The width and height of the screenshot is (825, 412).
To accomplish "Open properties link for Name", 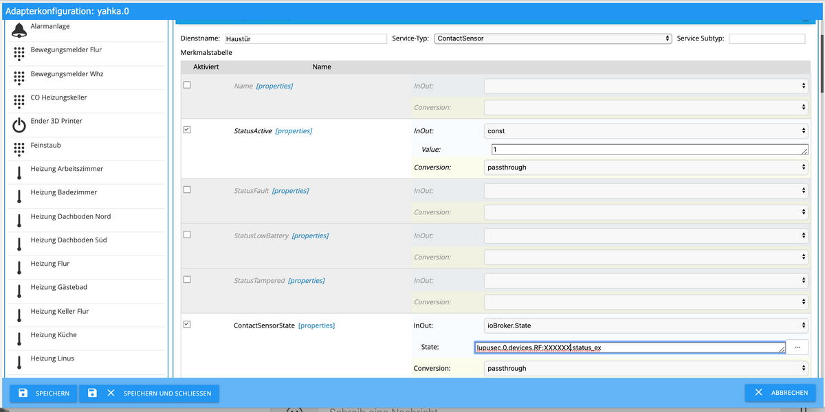I will 274,86.
